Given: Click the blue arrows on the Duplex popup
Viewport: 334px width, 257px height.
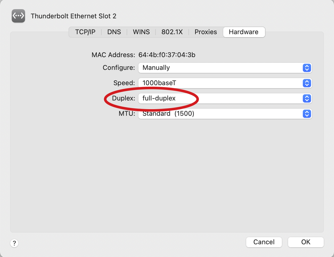Looking at the screenshot, I should click(307, 98).
